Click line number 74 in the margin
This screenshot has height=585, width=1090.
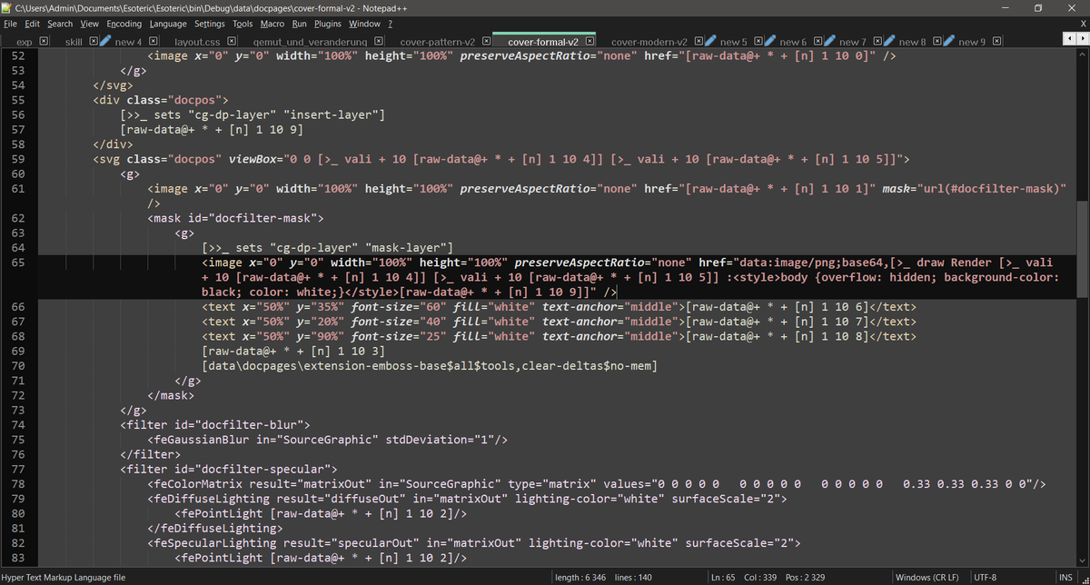tap(18, 424)
